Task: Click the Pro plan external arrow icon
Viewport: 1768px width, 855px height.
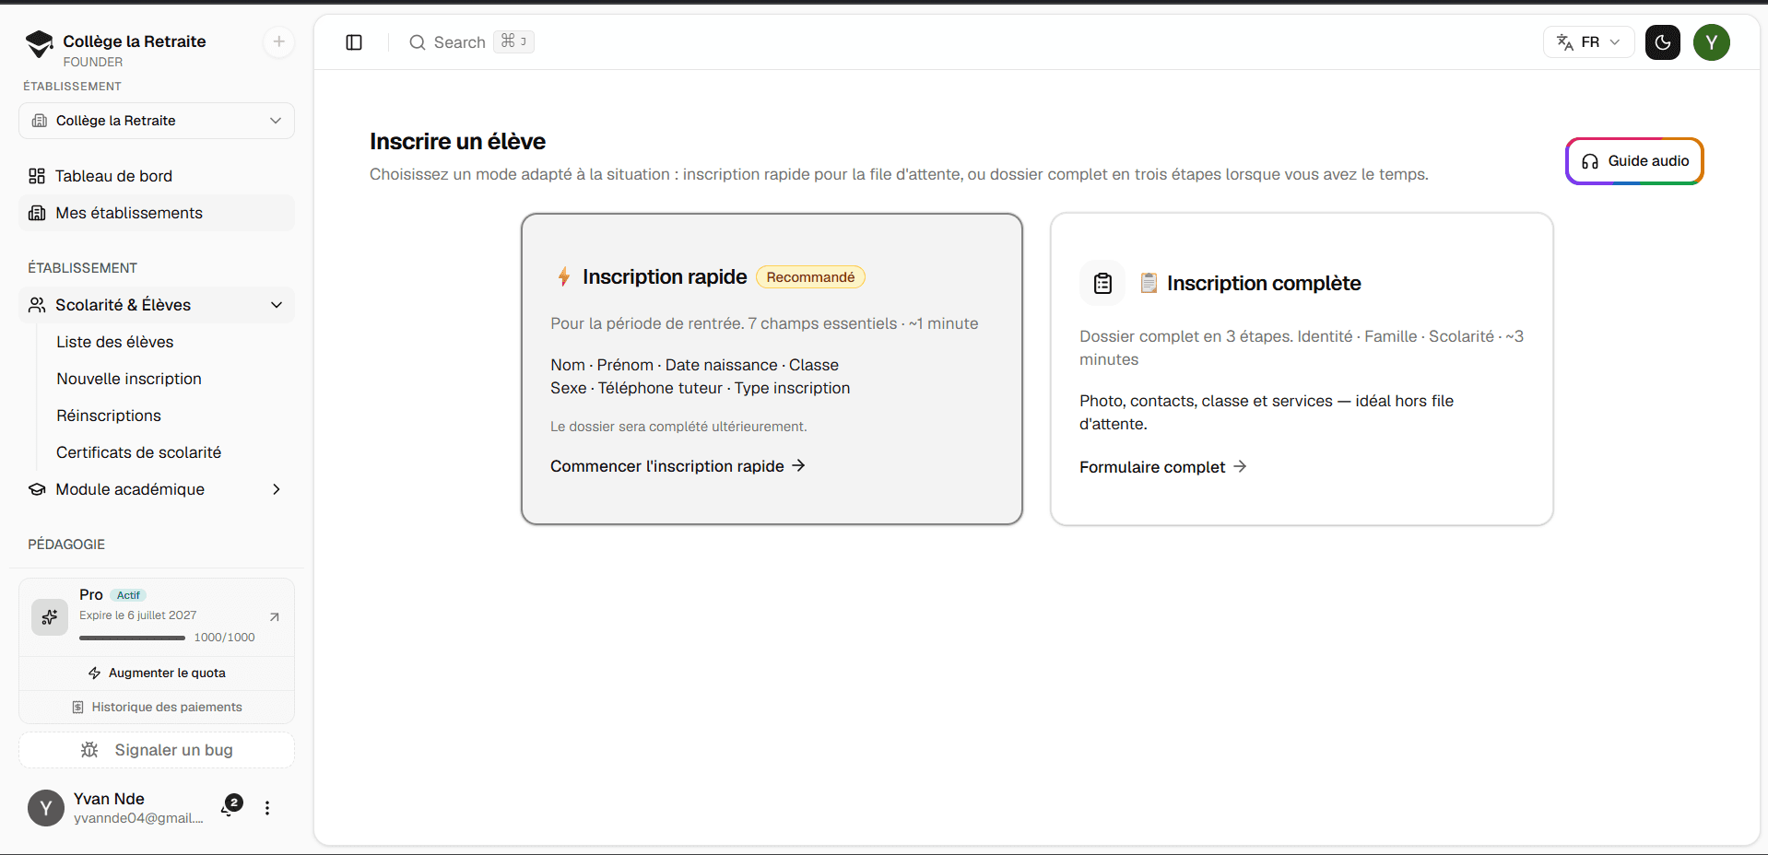Action: click(274, 617)
